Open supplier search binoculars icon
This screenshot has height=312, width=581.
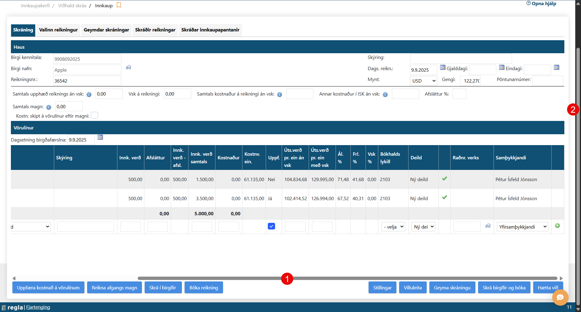click(x=129, y=67)
